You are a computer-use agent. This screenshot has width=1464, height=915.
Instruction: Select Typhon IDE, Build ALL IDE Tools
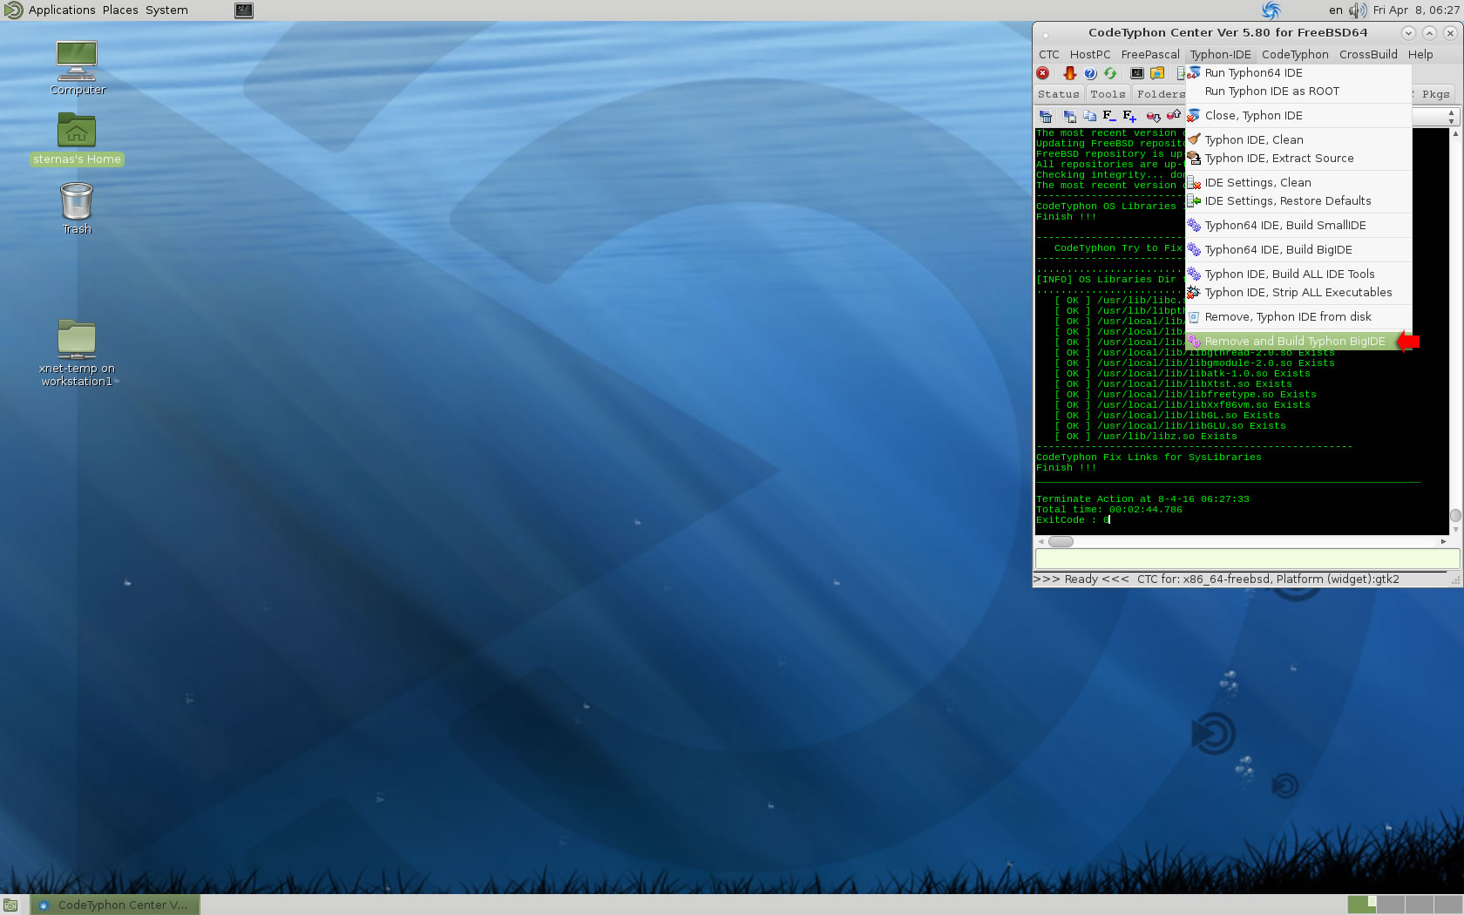pyautogui.click(x=1298, y=274)
